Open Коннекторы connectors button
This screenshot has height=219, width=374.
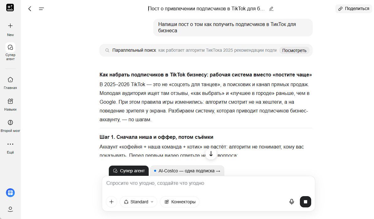coord(180,202)
